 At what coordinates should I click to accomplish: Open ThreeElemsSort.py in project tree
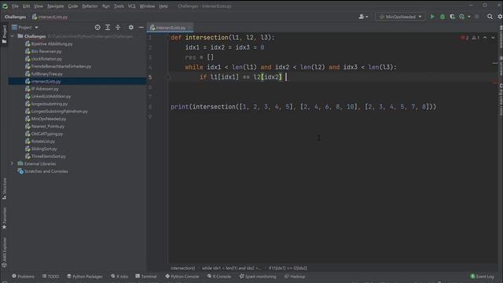click(x=49, y=156)
